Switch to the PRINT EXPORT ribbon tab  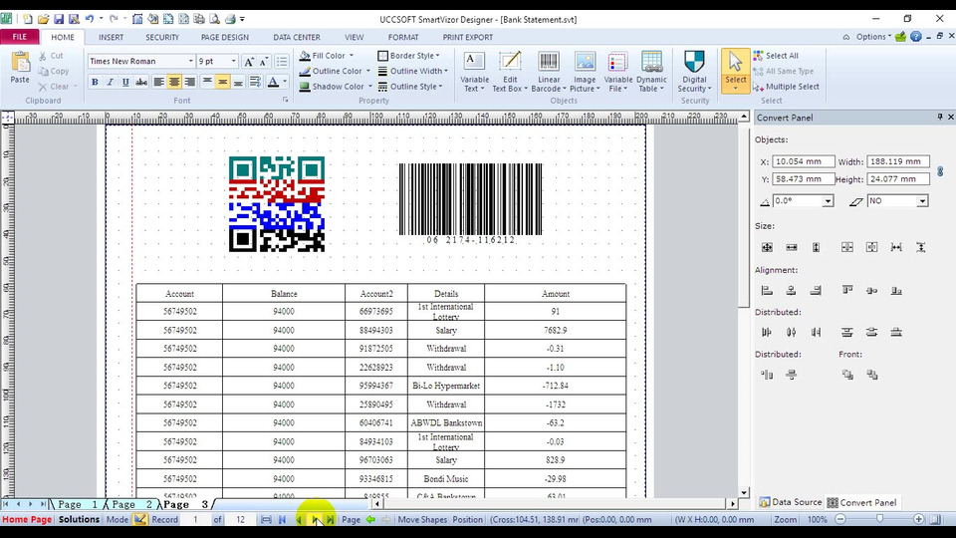[468, 37]
